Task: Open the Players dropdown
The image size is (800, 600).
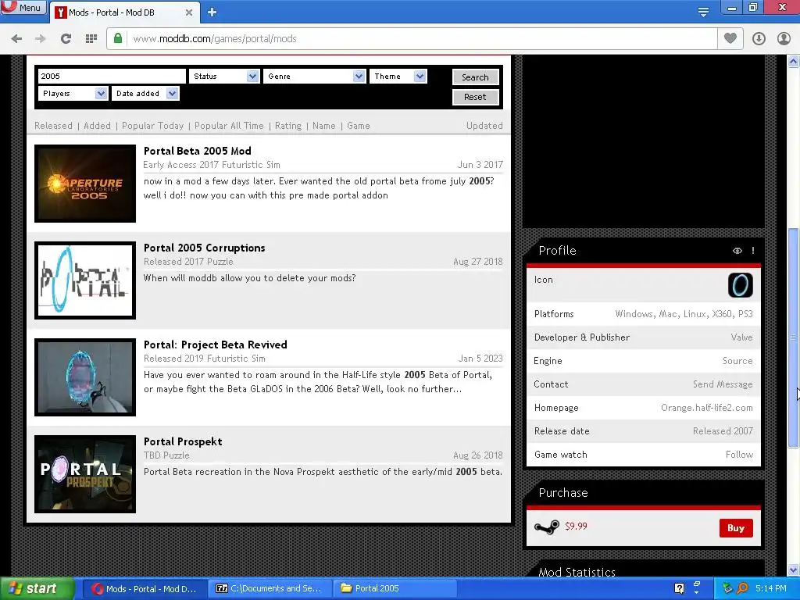Action: [x=73, y=94]
